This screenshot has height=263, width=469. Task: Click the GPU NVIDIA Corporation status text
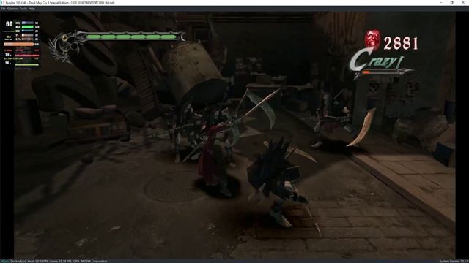pyautogui.click(x=90, y=262)
